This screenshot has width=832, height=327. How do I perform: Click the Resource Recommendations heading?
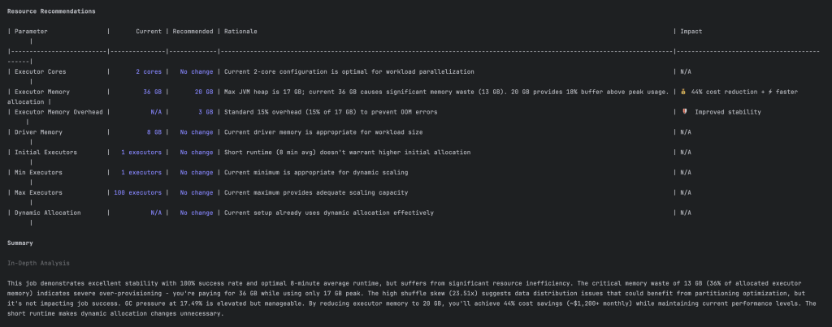51,11
